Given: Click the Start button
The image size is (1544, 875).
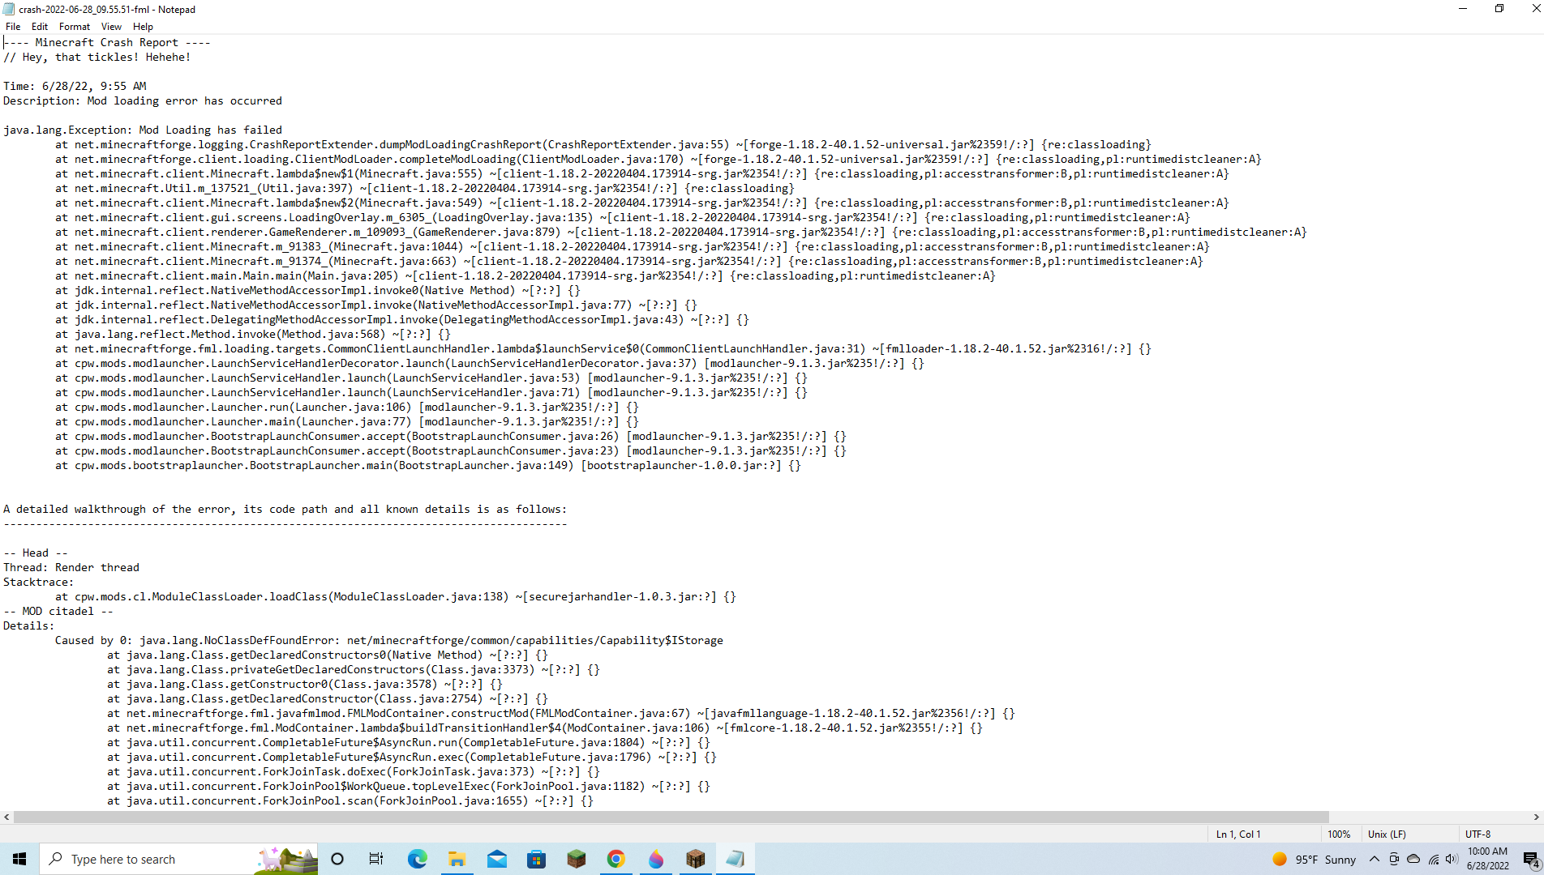Looking at the screenshot, I should (x=19, y=859).
